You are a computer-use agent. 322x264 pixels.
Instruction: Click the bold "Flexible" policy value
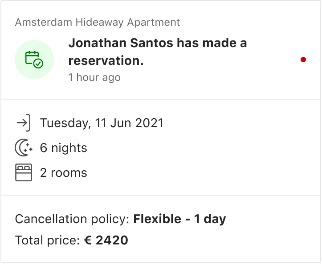pyautogui.click(x=155, y=219)
